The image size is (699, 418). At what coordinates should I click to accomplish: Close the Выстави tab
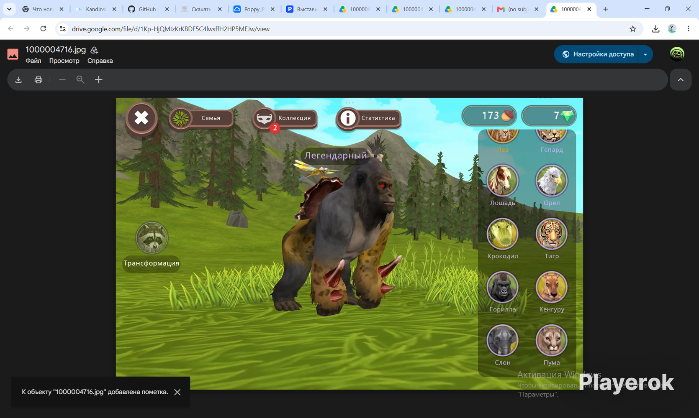325,9
